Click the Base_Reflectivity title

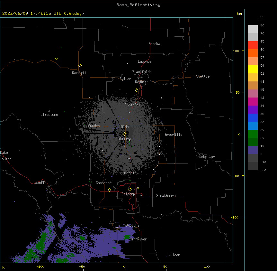point(138,5)
